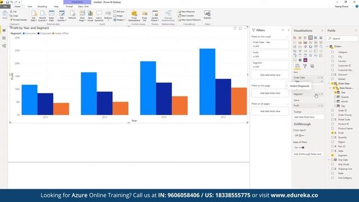Click the Save icon in title bar
This screenshot has height=202, width=359.
tap(7, 2)
